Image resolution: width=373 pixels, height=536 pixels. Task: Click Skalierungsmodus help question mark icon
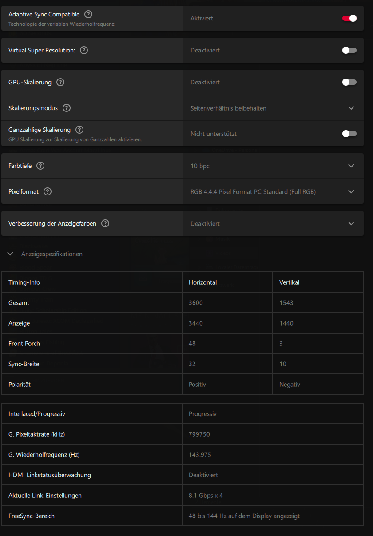click(67, 108)
